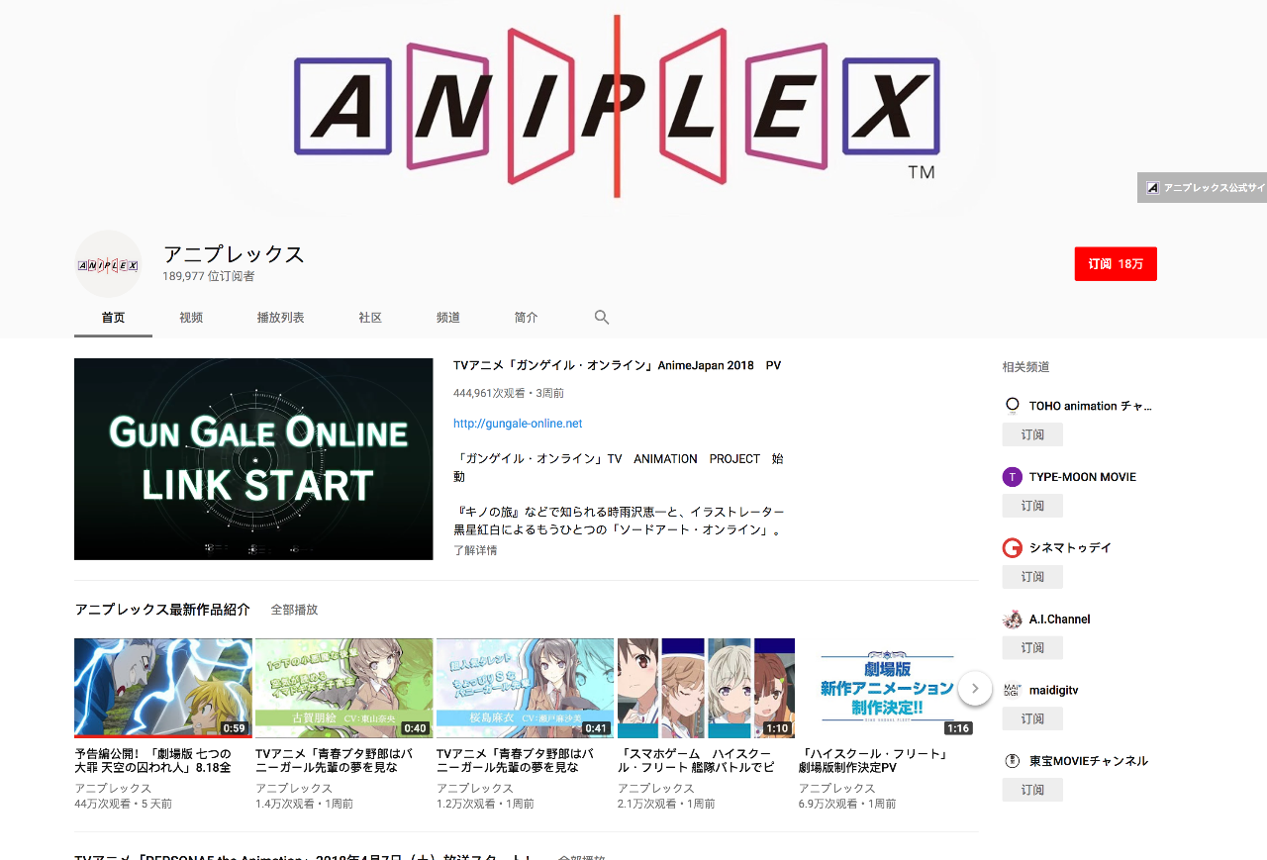
Task: Click the TOHO animation チャ... channel name
Action: tap(1091, 406)
